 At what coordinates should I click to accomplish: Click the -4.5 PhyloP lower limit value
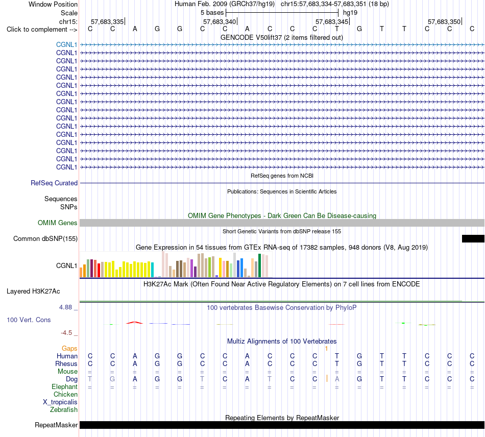coord(66,333)
